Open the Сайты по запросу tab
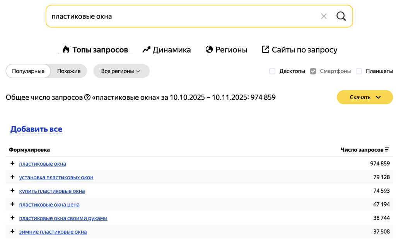 tap(299, 50)
